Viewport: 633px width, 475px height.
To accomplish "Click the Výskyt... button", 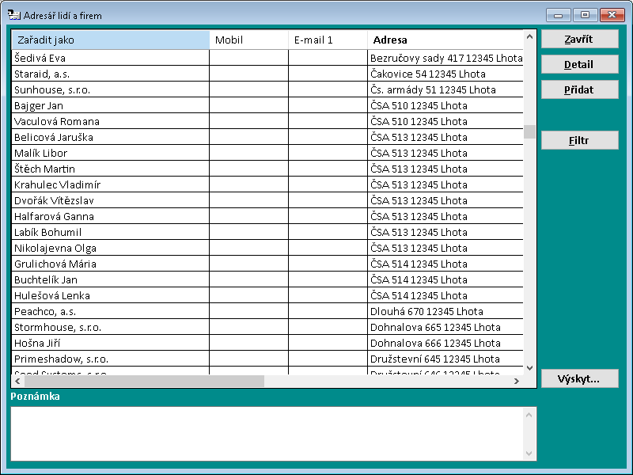I will [x=579, y=379].
